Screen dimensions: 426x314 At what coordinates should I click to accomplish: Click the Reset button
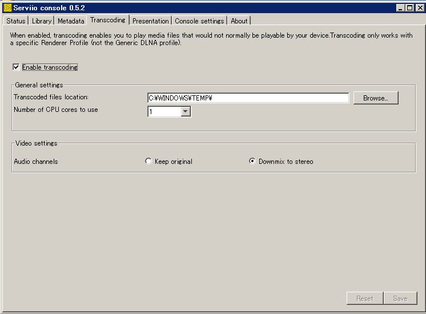point(364,298)
